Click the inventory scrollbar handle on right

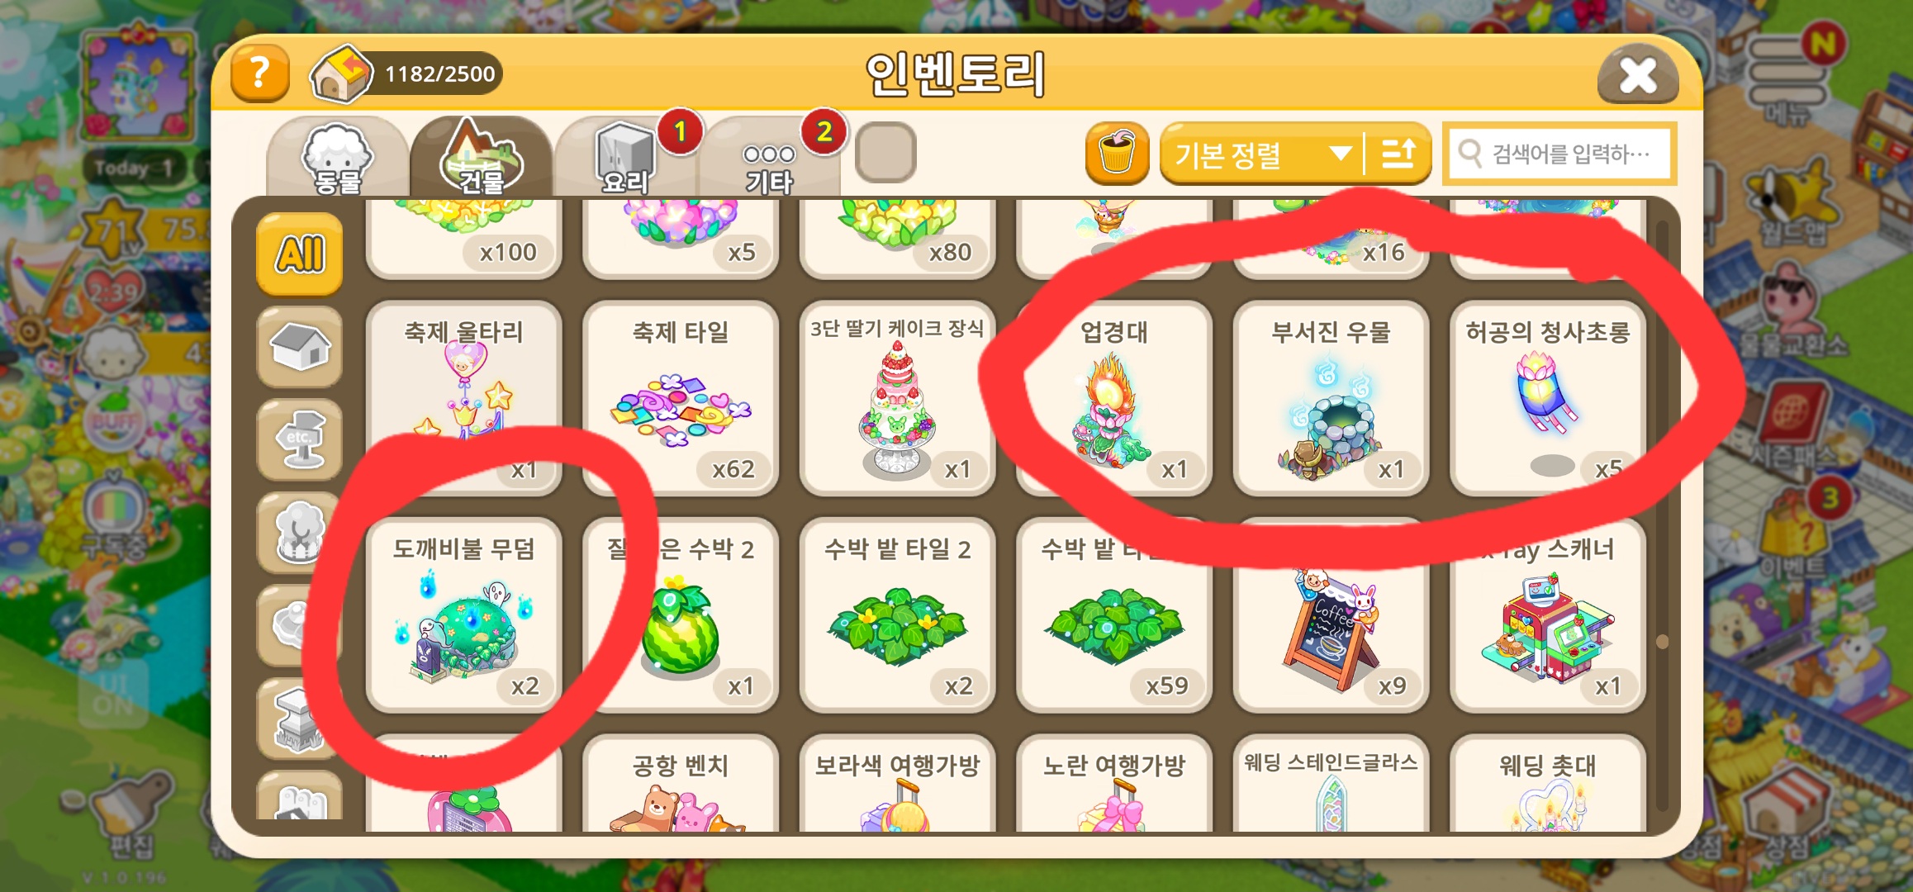[x=1662, y=641]
